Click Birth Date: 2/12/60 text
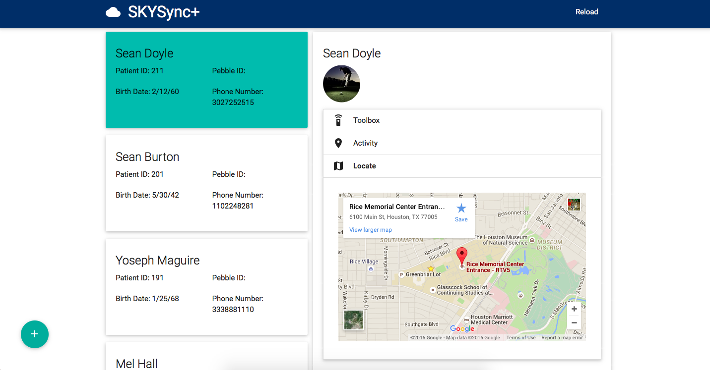The image size is (710, 370). 147,92
